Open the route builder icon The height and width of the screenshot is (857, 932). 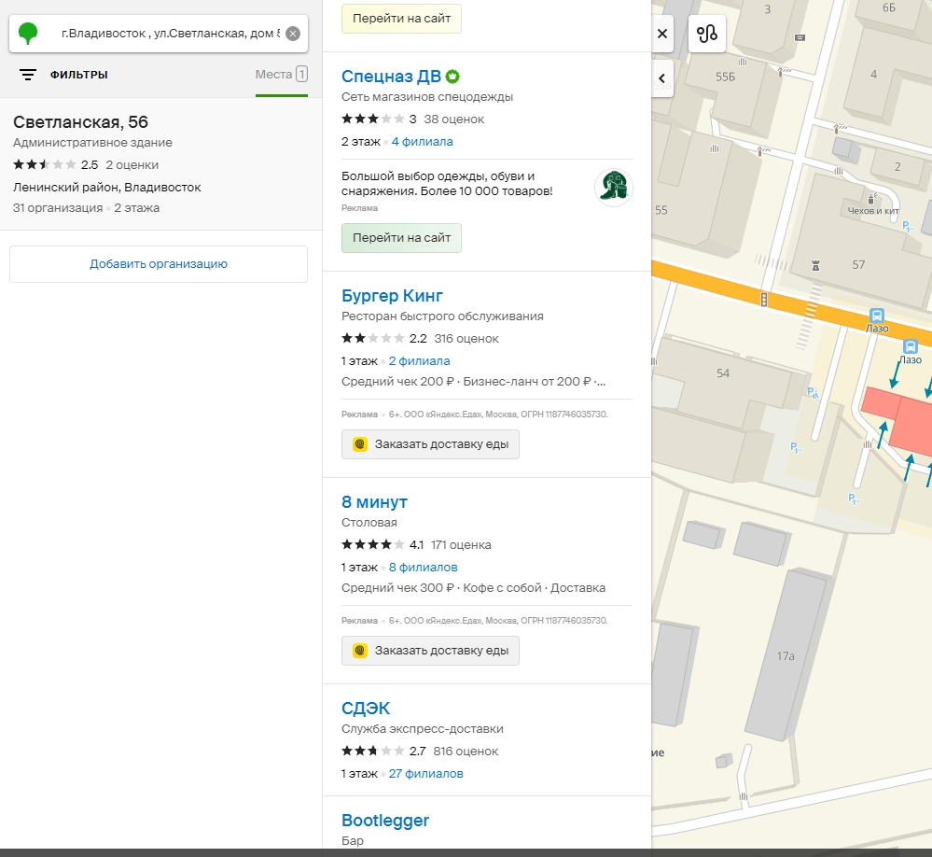pos(707,34)
